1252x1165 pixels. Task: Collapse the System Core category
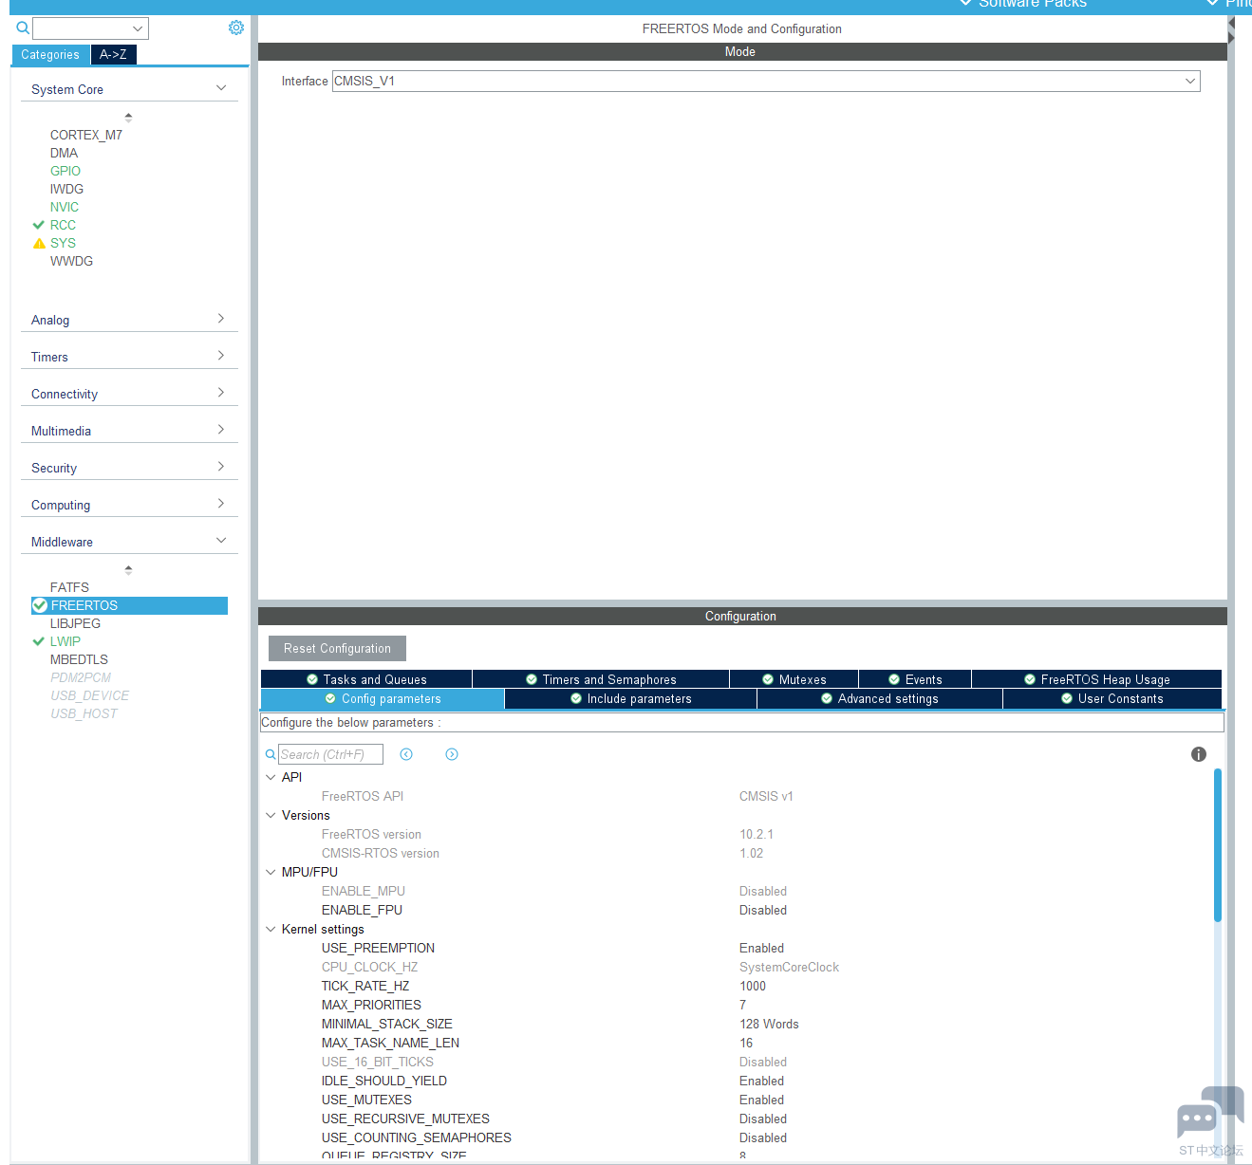(x=220, y=87)
